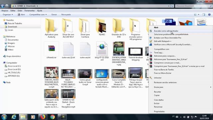Open the Driver para Camtasia folder
This screenshot has width=213, height=120.
pyautogui.click(x=85, y=28)
